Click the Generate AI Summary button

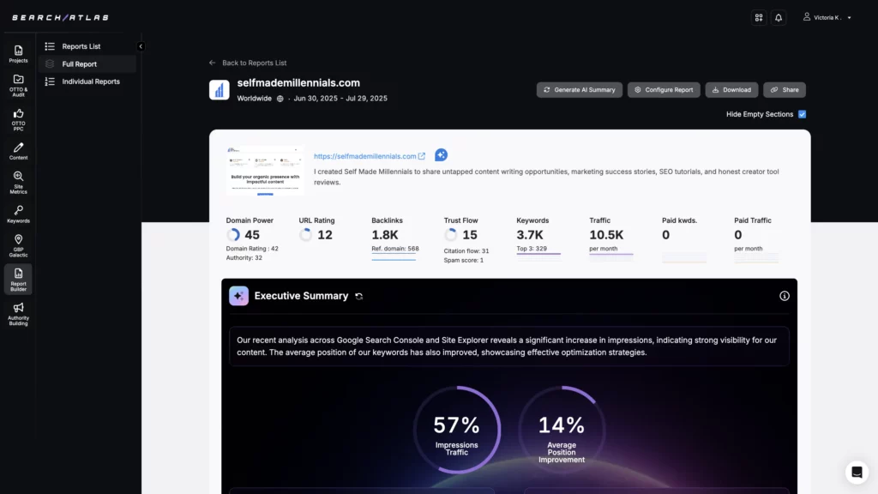579,89
